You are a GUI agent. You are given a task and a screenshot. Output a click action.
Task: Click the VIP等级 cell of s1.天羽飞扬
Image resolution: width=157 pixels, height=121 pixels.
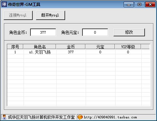pos(128,52)
